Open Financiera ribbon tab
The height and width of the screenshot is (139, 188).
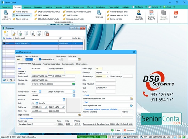[x=38, y=7]
